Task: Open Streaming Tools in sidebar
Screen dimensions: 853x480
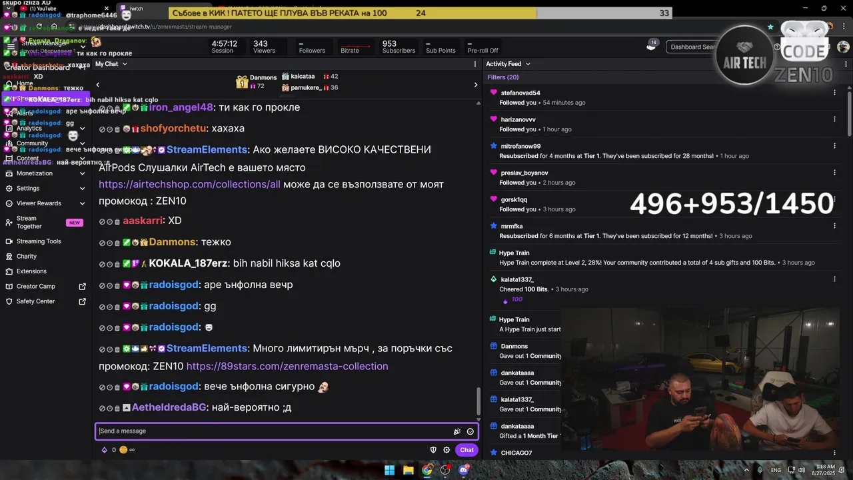Action: tap(44, 241)
